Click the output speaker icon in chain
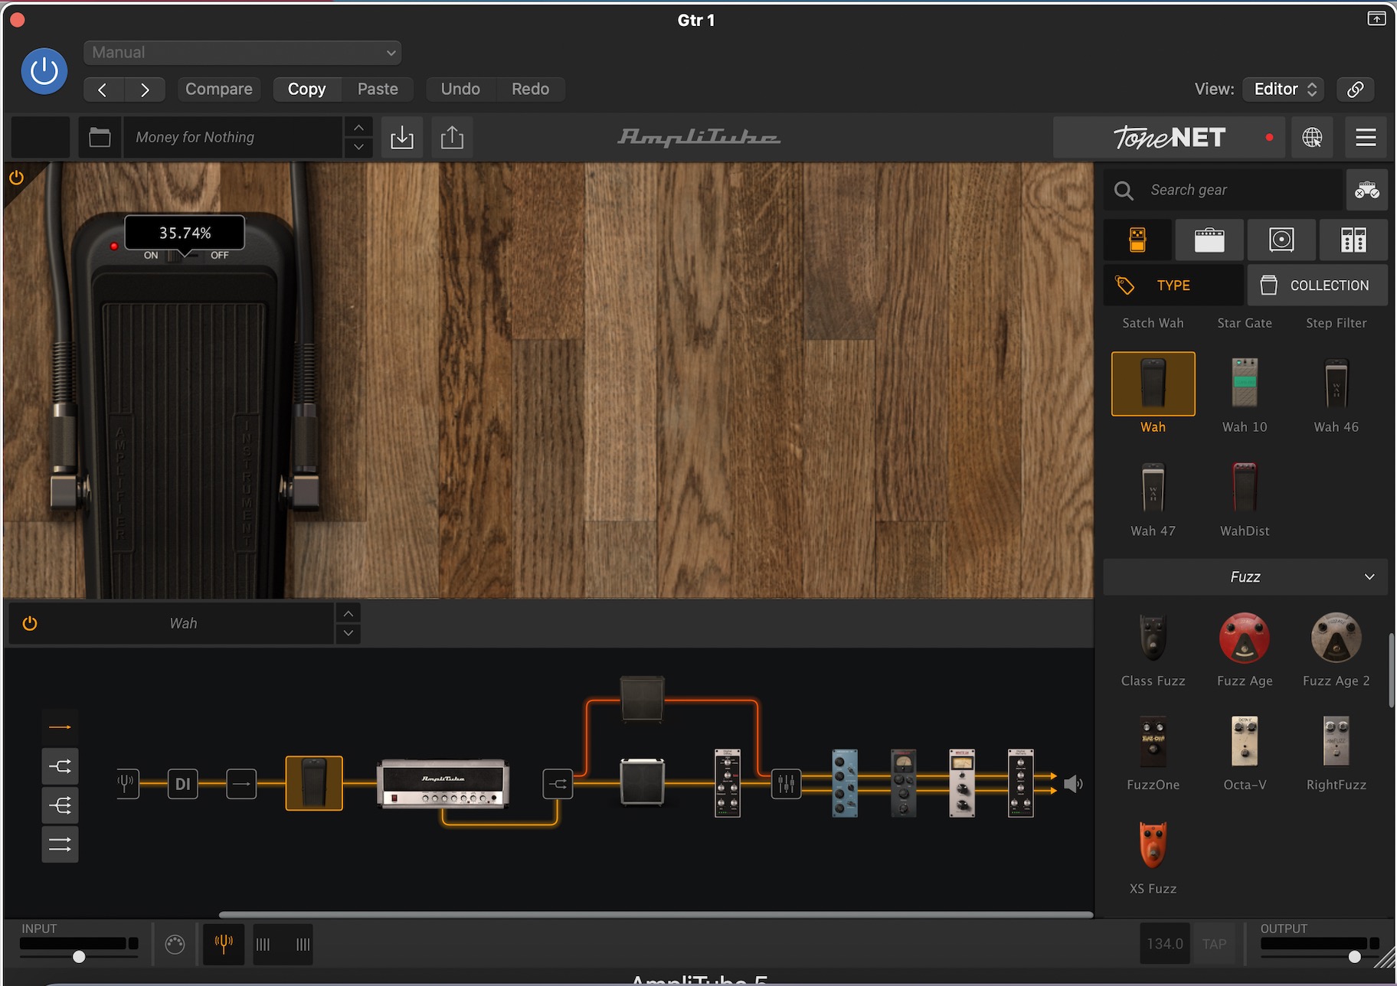The image size is (1397, 986). (1073, 784)
